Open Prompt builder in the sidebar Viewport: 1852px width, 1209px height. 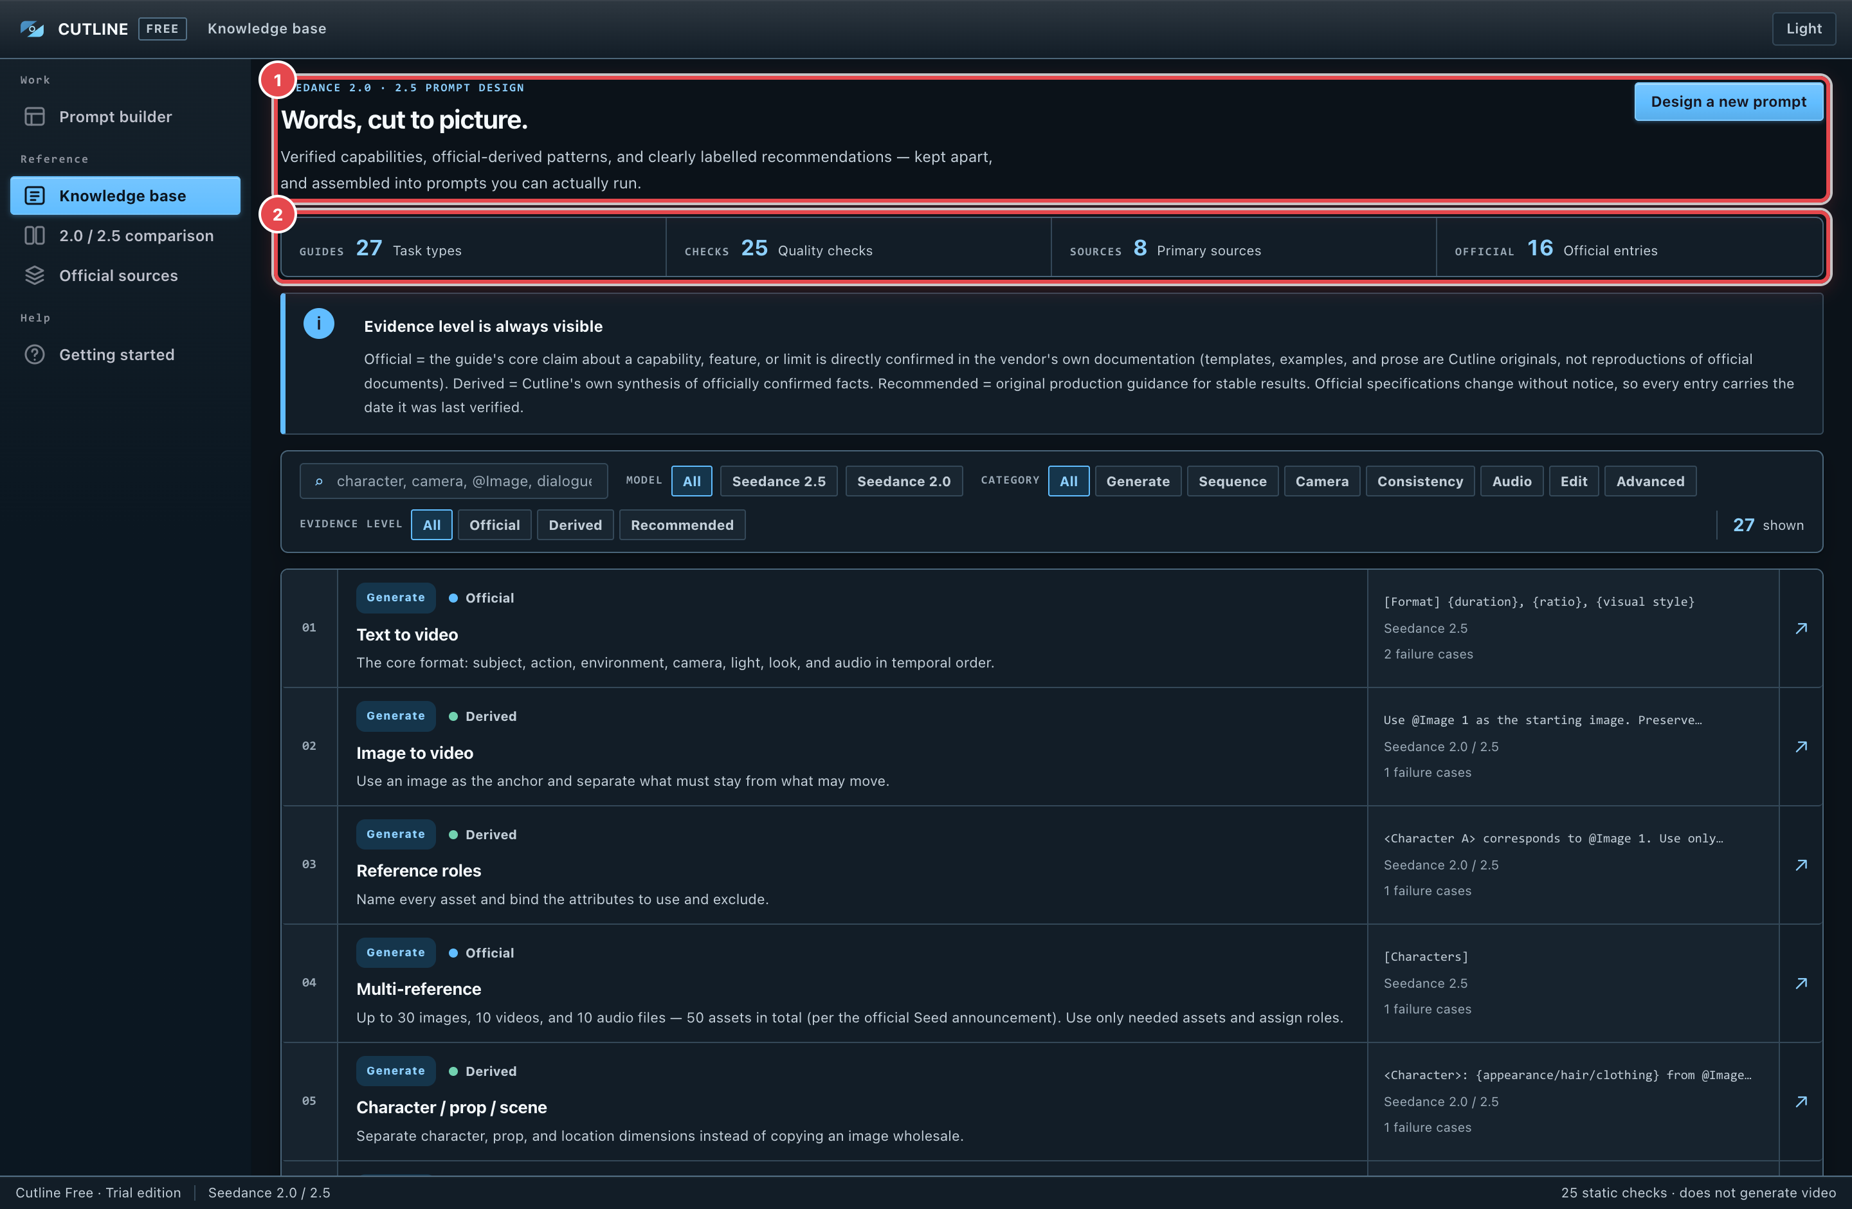125,116
